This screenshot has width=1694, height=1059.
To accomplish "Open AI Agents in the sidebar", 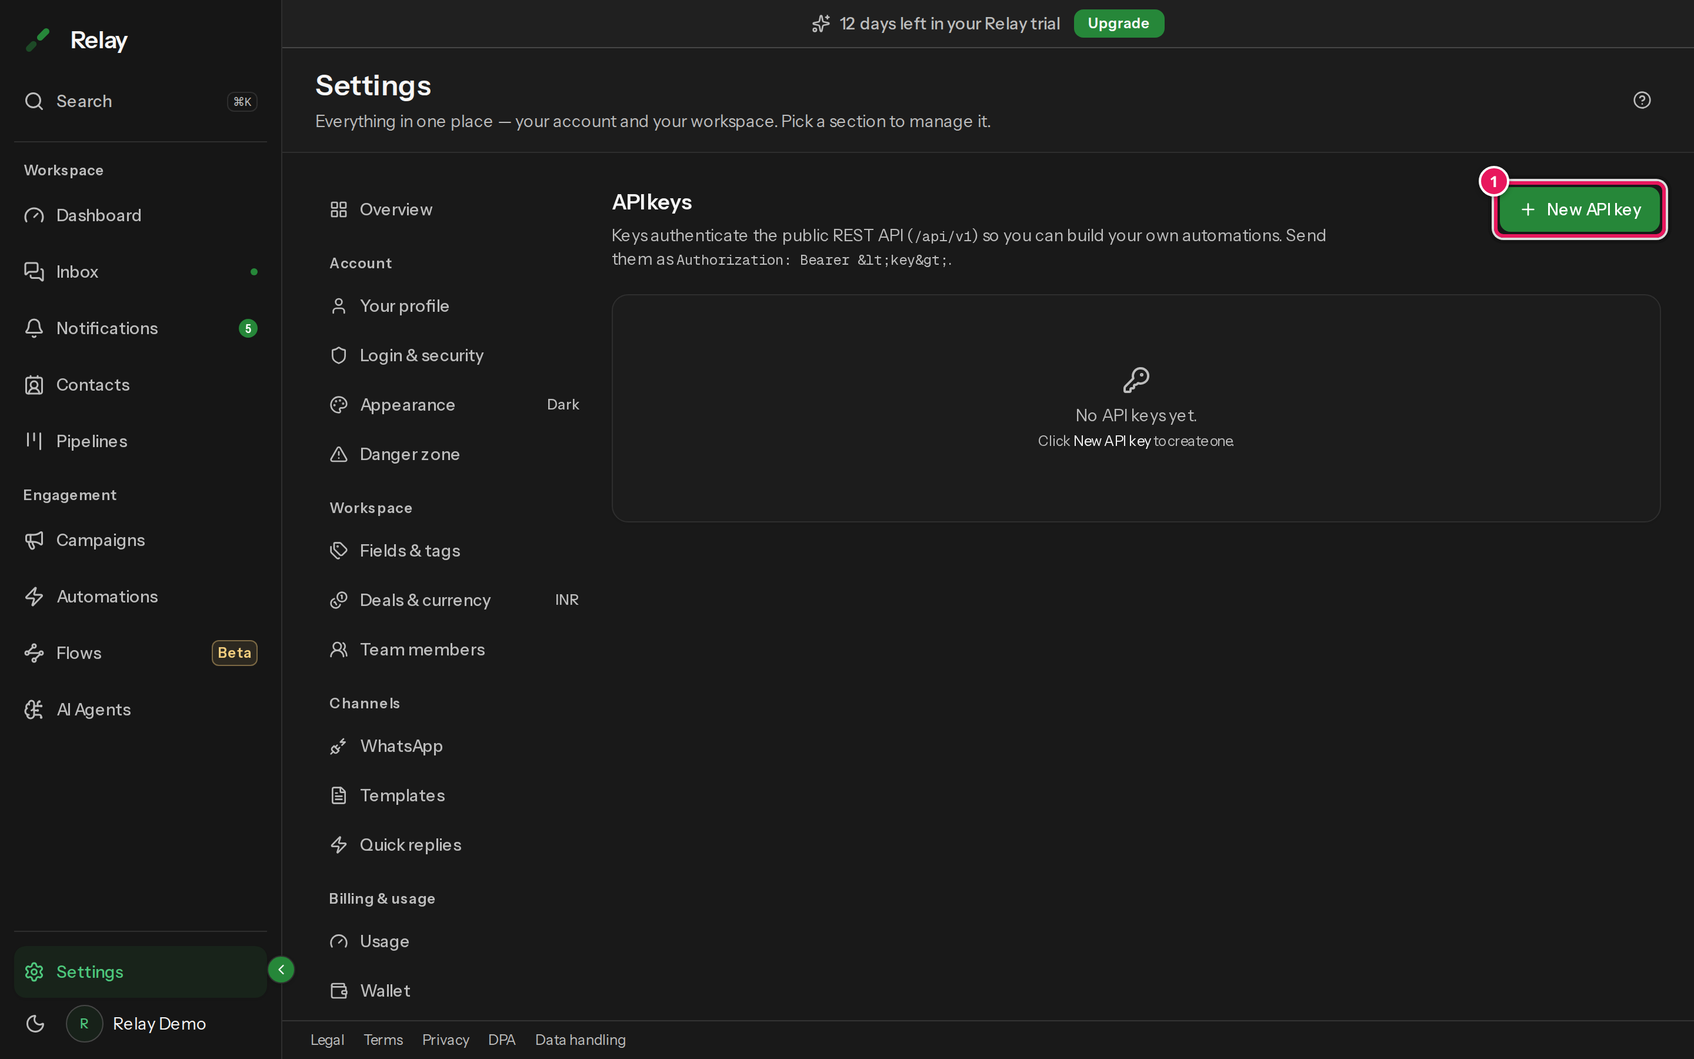I will tap(140, 710).
